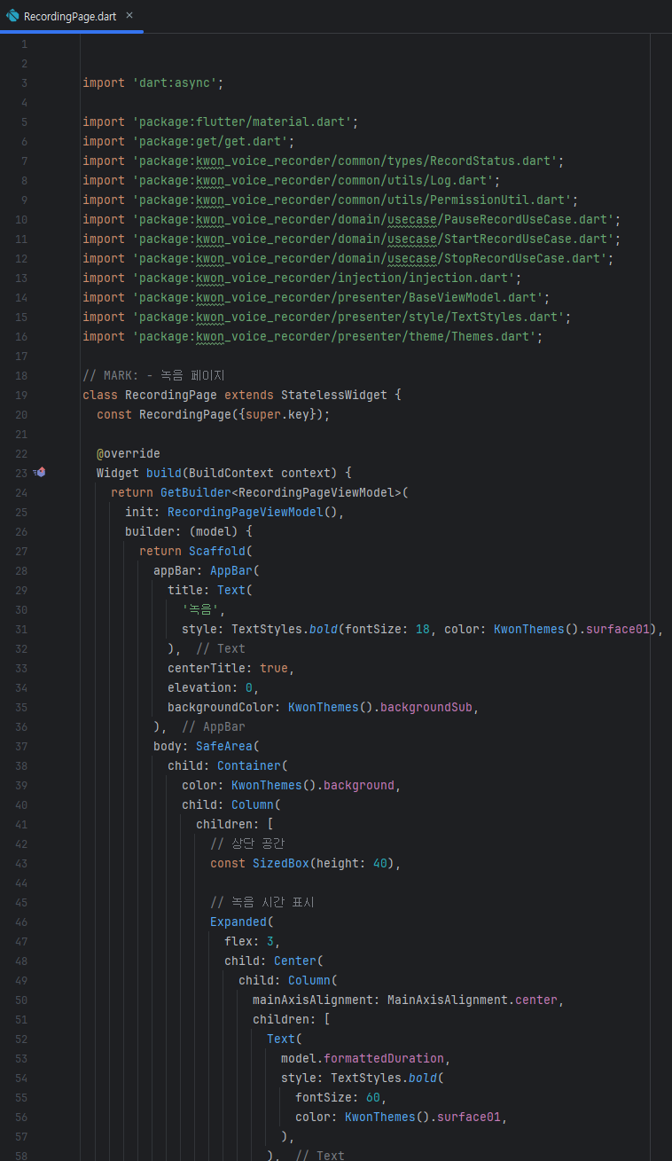Click 'appBar: AppBar(' text
This screenshot has width=672, height=1161.
click(207, 570)
